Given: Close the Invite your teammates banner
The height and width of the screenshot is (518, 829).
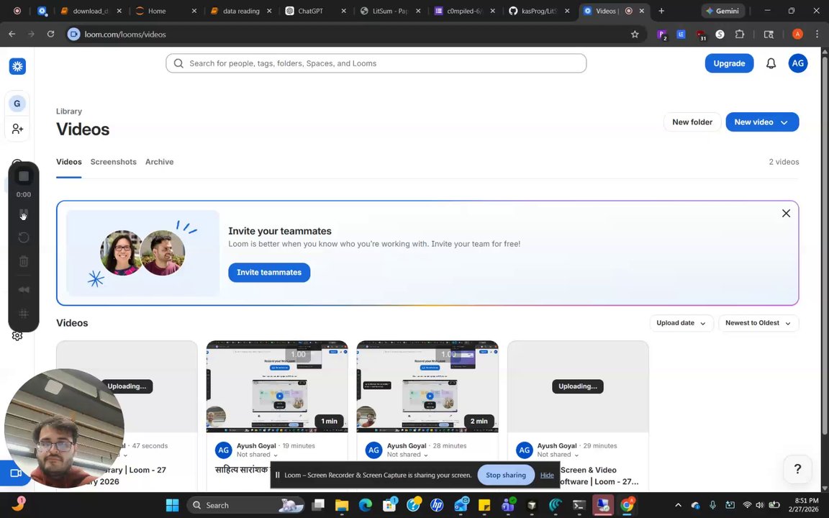Looking at the screenshot, I should 786,213.
